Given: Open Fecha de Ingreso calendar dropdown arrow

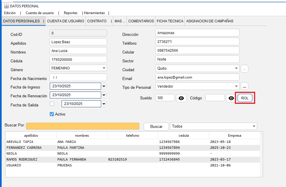Looking at the screenshot, I should [x=104, y=86].
